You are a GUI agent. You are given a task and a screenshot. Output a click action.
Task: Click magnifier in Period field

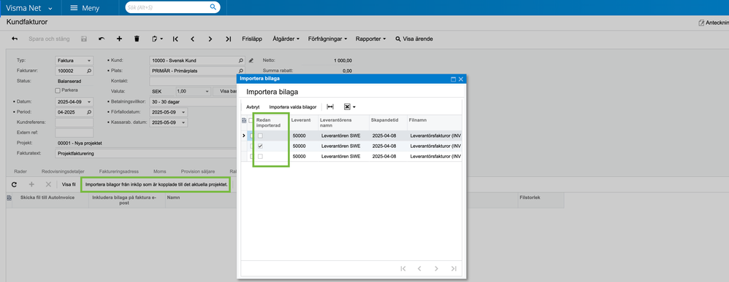coord(89,112)
